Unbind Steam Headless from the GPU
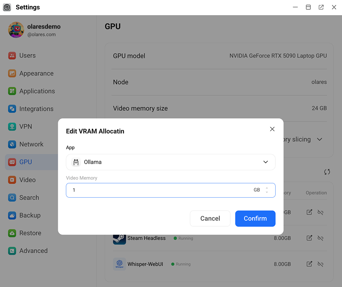 pyautogui.click(x=320, y=238)
